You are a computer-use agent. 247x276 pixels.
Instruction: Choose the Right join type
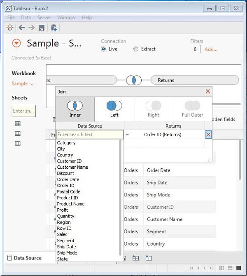pyautogui.click(x=154, y=109)
